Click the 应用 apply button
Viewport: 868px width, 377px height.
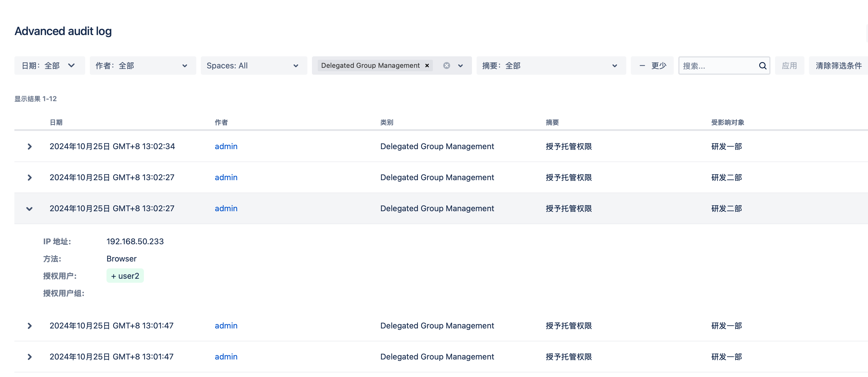(789, 66)
